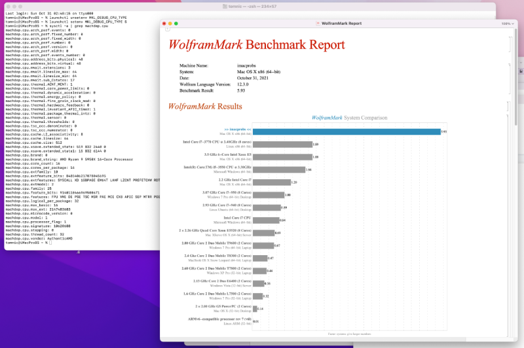Click the 3.07 GHz Core i7-950 label
Image resolution: width=524 pixels, height=348 pixels.
tap(227, 192)
